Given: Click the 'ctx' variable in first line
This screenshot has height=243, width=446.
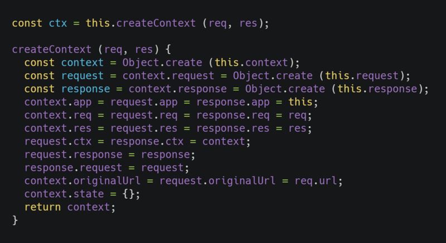Looking at the screenshot, I should (58, 23).
